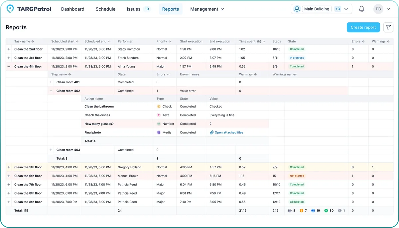
Task: Click the Media type icon for Final photo
Action: [159, 132]
